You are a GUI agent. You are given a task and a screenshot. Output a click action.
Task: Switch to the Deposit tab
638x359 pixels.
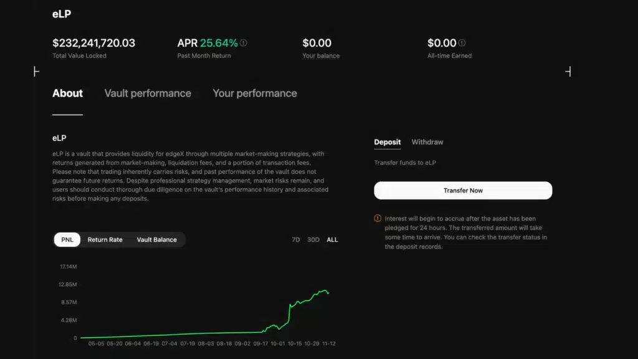(388, 141)
